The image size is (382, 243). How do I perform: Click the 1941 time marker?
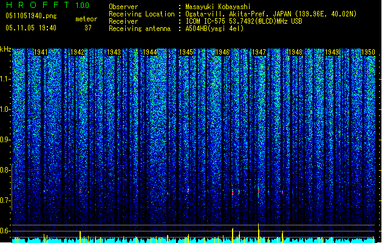pyautogui.click(x=41, y=52)
